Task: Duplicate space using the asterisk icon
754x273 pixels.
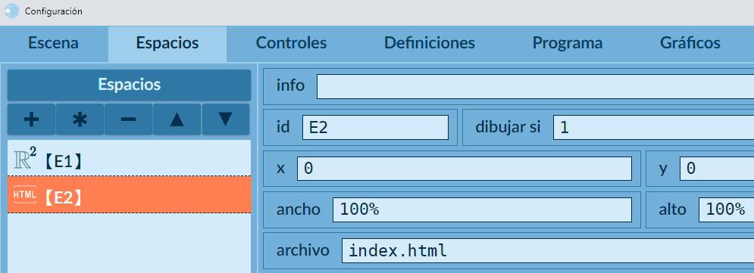Action: [80, 119]
